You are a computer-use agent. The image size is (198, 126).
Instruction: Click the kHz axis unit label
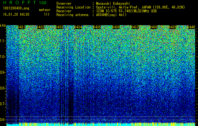[x=3, y=26]
